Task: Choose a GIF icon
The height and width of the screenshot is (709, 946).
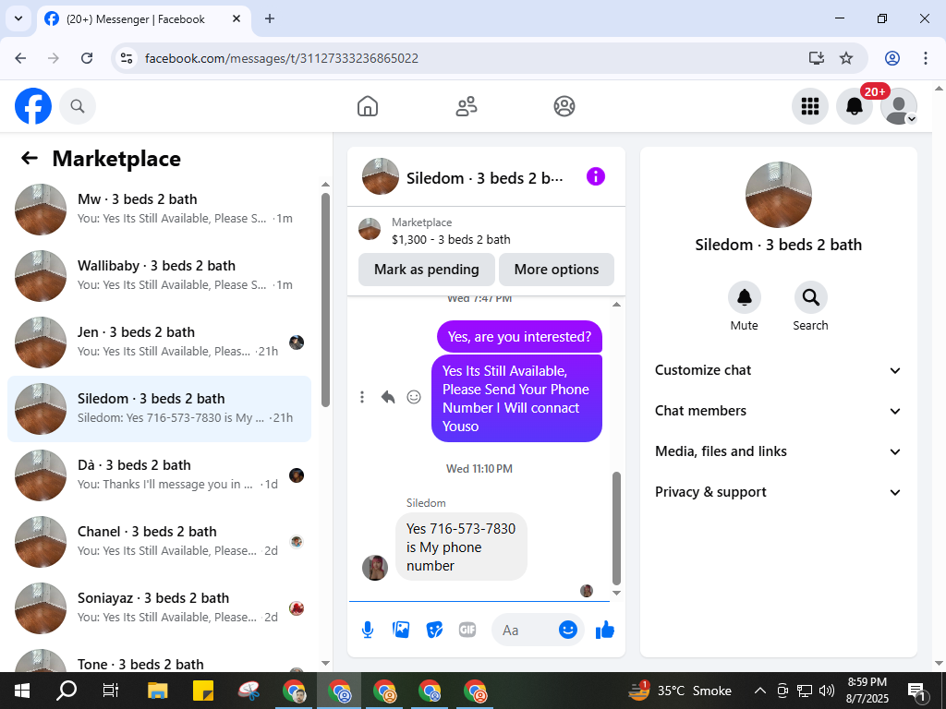Action: click(x=467, y=630)
